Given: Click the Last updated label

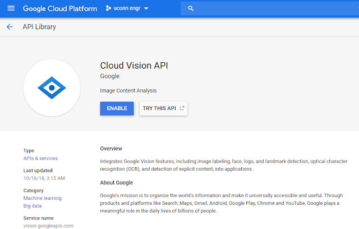Looking at the screenshot, I should pyautogui.click(x=38, y=171).
